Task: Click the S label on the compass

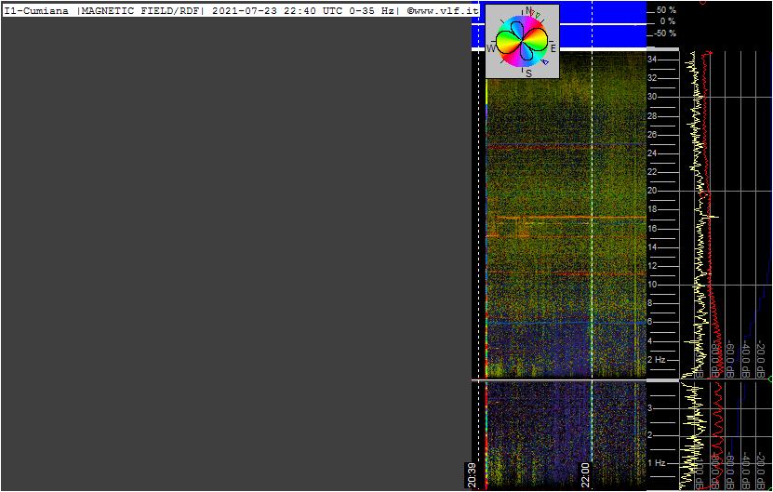Action: (528, 73)
